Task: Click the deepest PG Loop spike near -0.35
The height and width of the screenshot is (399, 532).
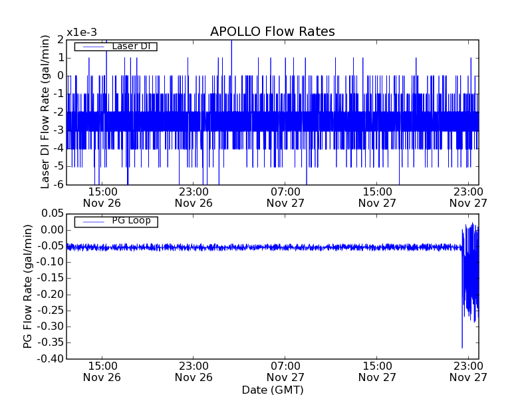Action: coord(462,346)
